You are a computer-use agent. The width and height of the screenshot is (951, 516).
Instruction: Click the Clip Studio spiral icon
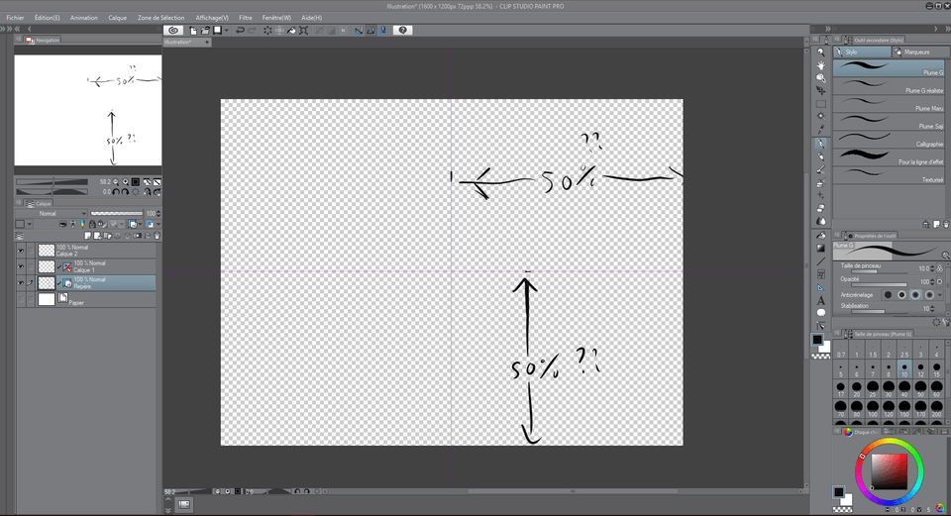point(173,31)
